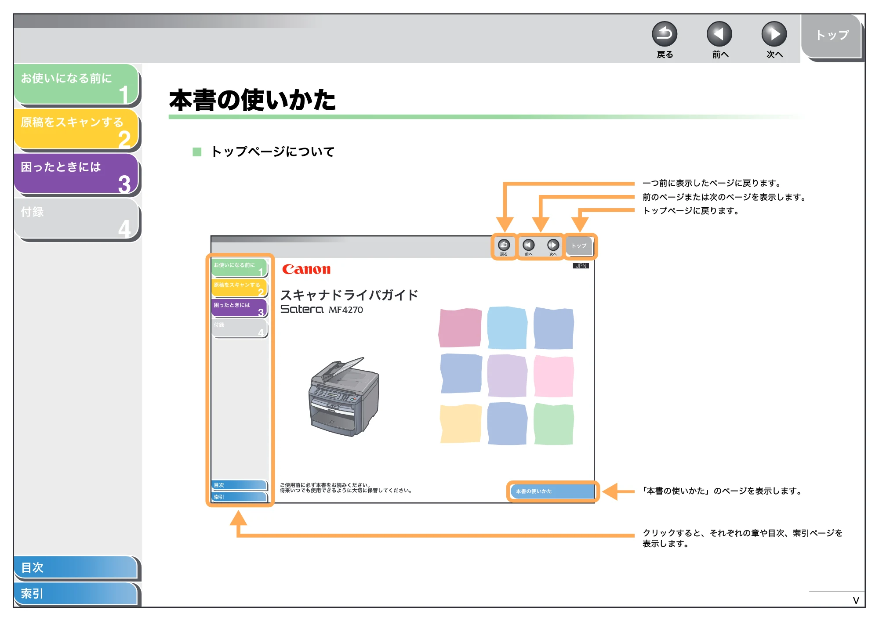Click the small 戻る icon in illustration

(x=504, y=245)
